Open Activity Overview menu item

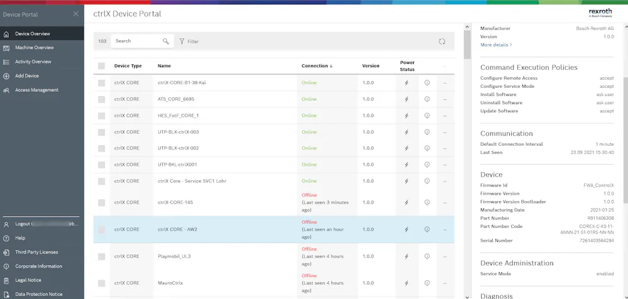click(33, 62)
